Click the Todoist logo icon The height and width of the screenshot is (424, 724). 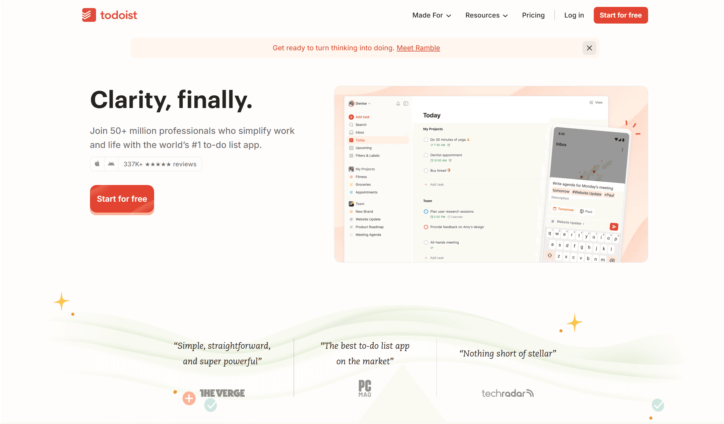[89, 15]
